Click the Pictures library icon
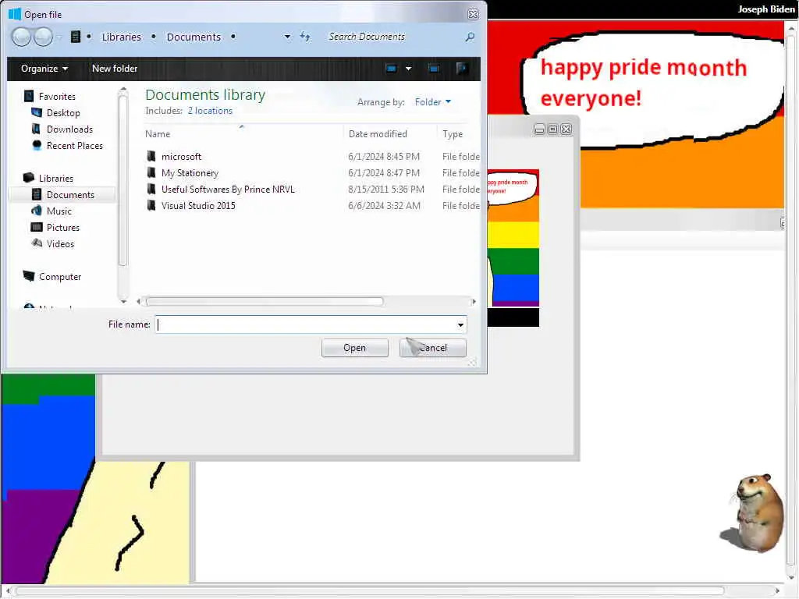 pos(37,227)
